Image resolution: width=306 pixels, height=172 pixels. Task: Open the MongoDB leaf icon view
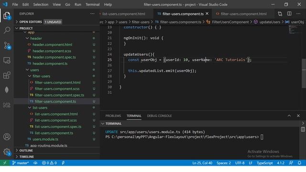[7, 90]
